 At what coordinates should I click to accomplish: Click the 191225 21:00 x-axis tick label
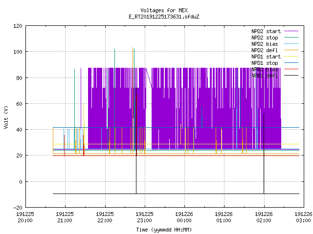(65, 217)
